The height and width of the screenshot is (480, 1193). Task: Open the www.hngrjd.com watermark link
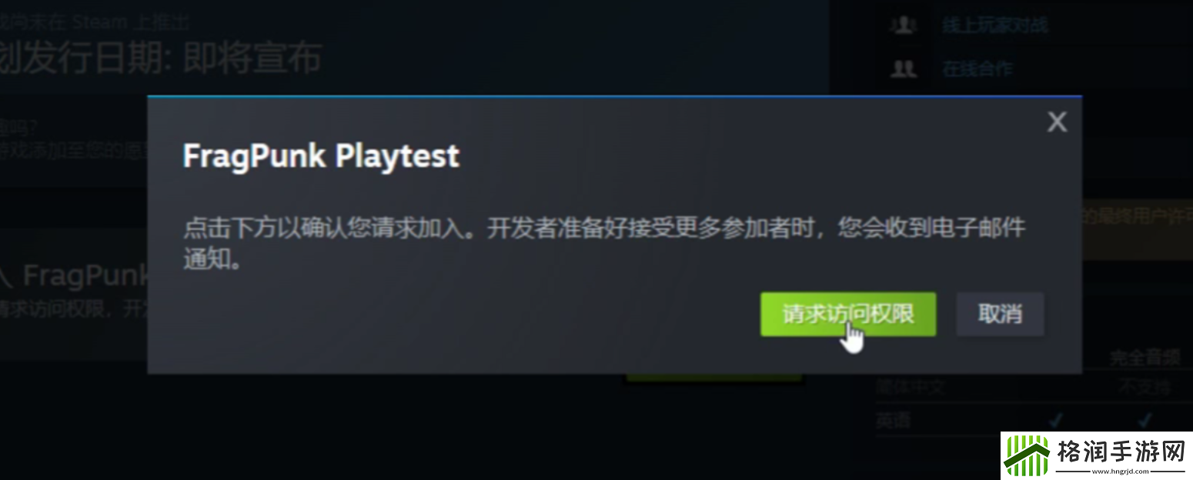point(1120,470)
